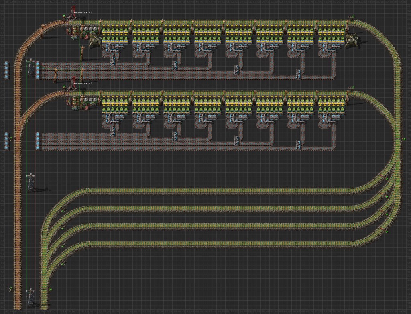Click the green signal on the far-right track junction
The image size is (411, 314).
[x=404, y=139]
